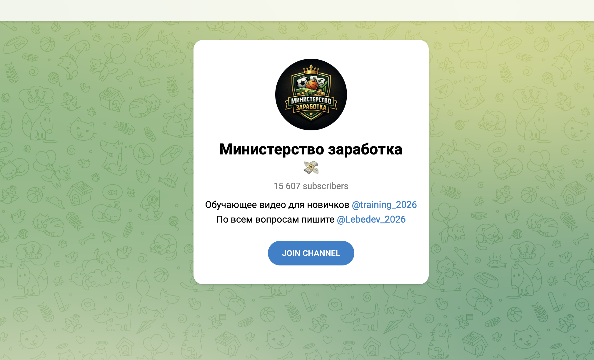Click the blank header bar at top
The width and height of the screenshot is (594, 360).
(x=297, y=10)
